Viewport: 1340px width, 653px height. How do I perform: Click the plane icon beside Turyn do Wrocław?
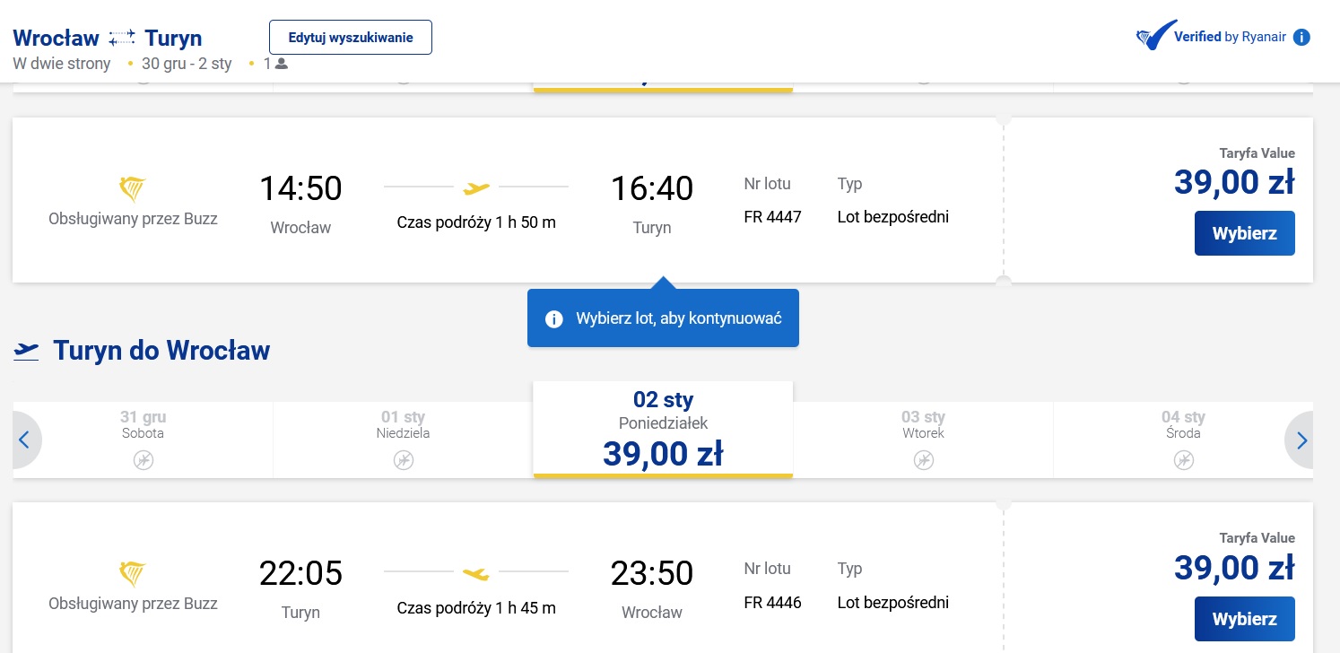tap(27, 351)
